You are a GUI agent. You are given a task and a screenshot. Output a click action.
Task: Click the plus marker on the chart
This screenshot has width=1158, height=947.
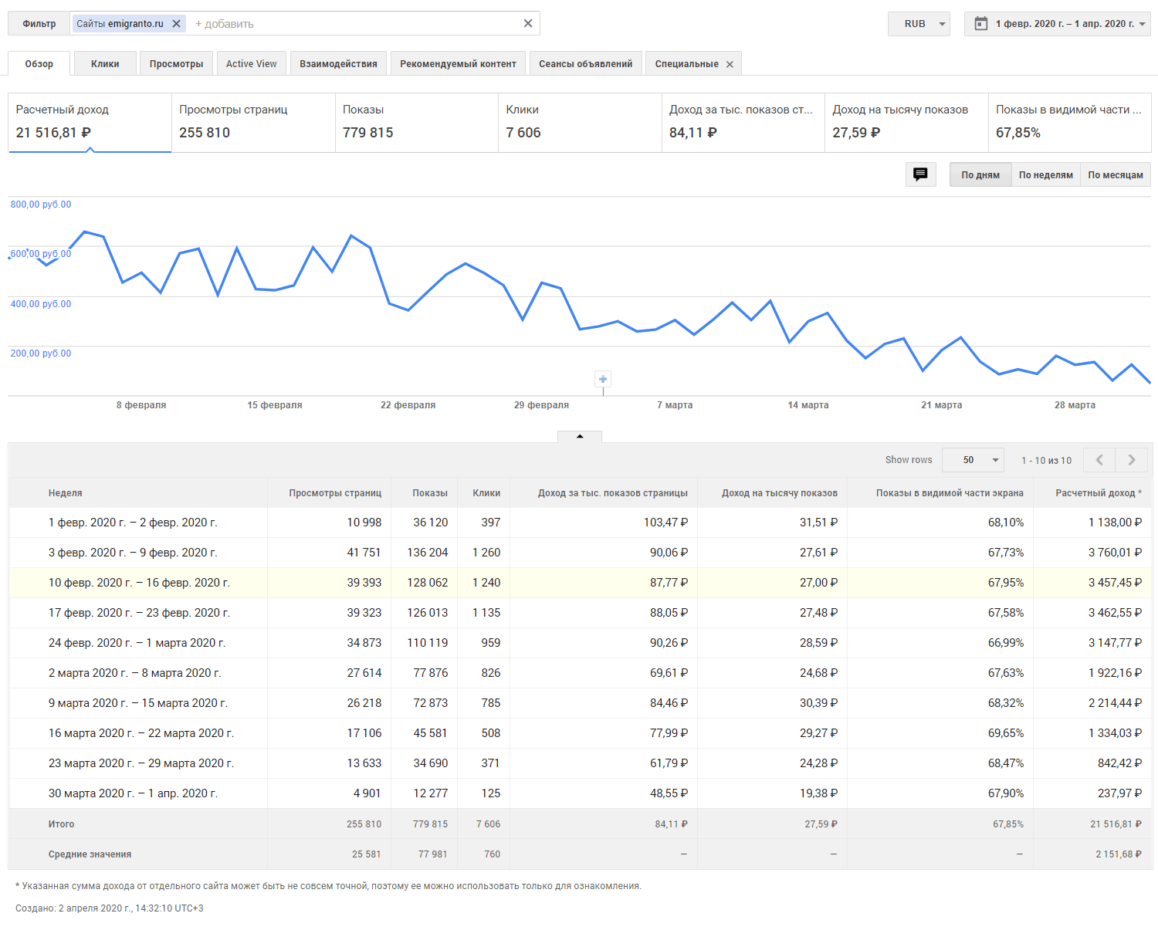click(x=603, y=379)
